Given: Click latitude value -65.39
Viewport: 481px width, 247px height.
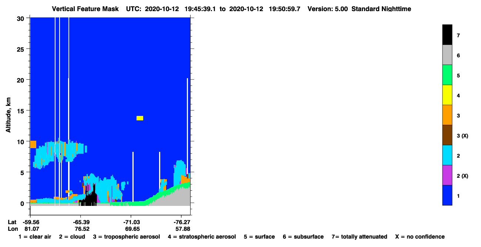Looking at the screenshot, I should pos(81,222).
